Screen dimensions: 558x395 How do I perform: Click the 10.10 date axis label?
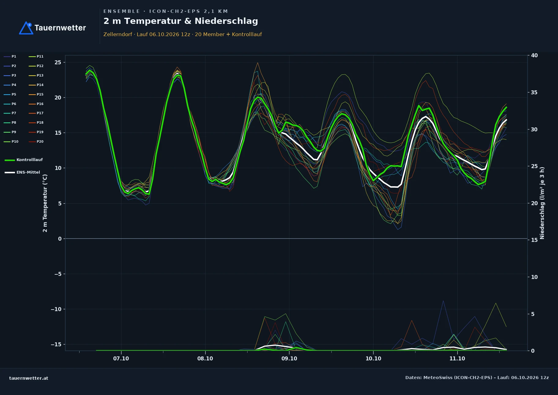[373, 359]
